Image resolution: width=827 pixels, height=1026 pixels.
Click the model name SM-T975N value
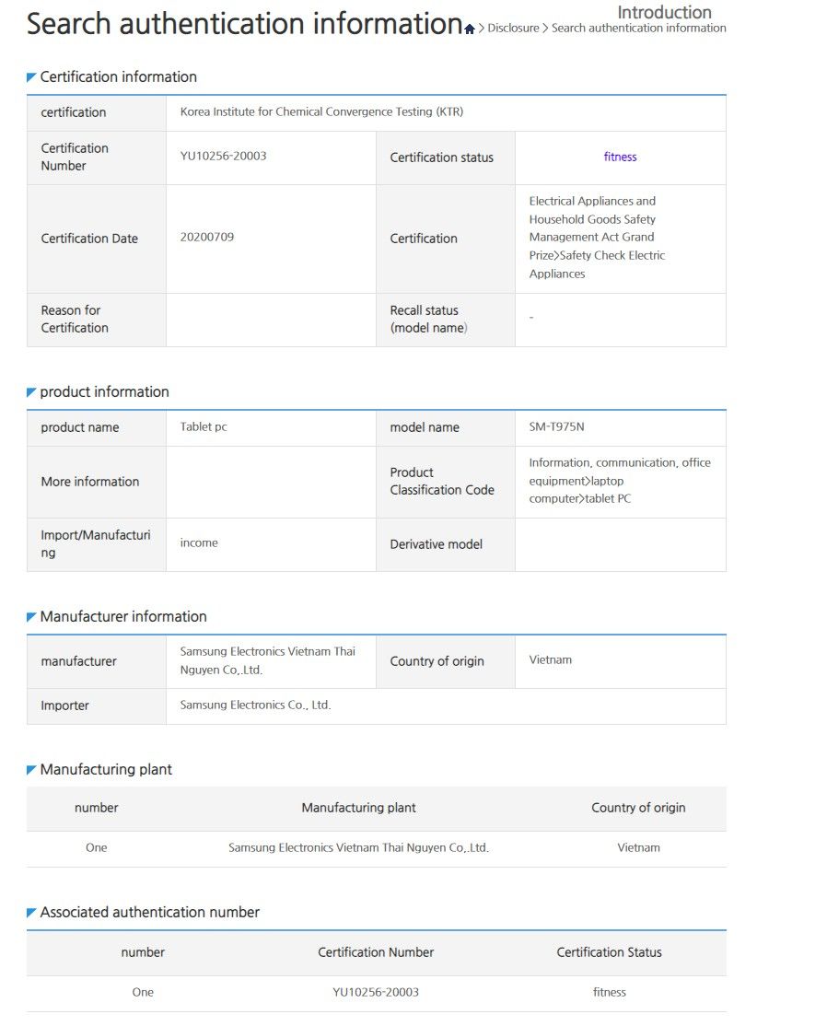coord(556,426)
